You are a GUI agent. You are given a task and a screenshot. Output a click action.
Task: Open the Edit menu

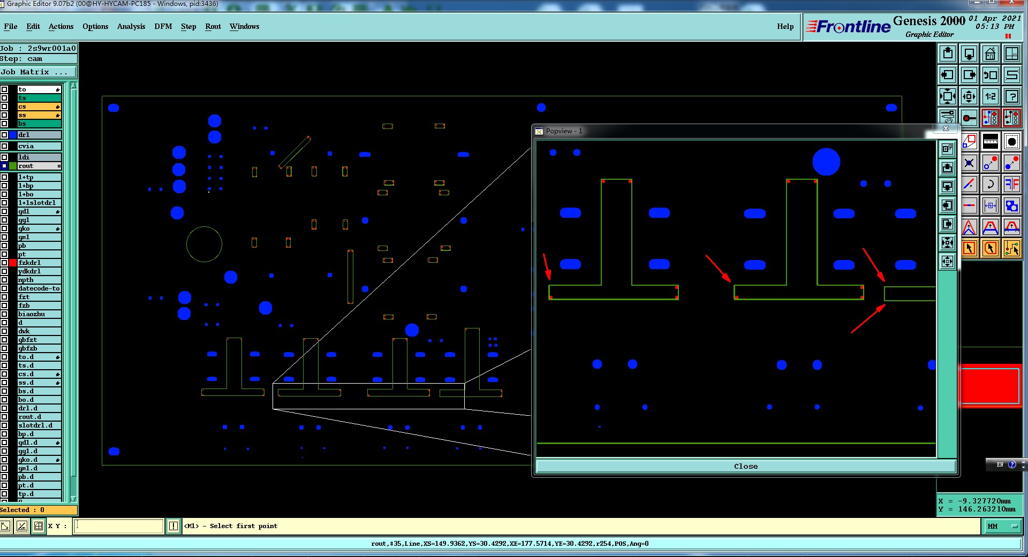(33, 26)
